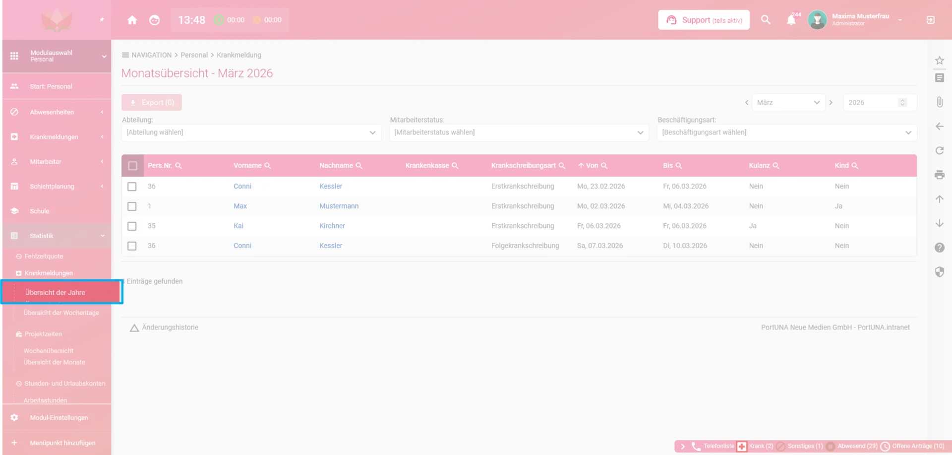
Task: Open the smiley face status icon
Action: [155, 20]
